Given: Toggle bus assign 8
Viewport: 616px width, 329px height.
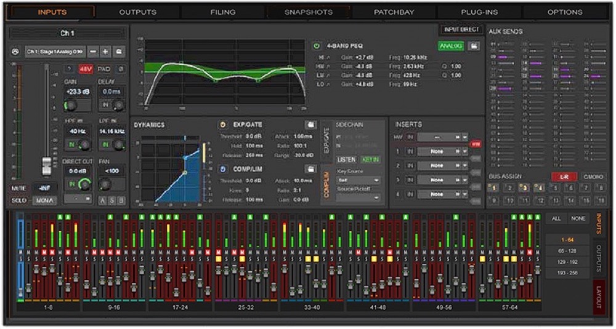Looking at the screenshot, I should [x=601, y=188].
